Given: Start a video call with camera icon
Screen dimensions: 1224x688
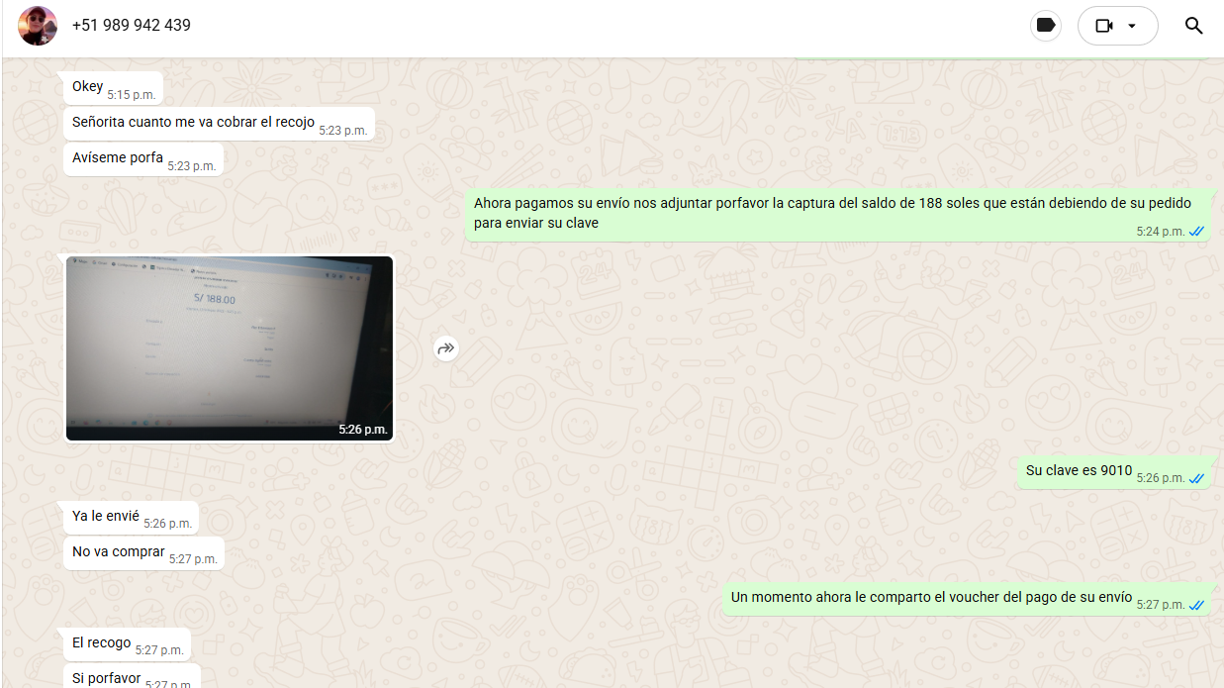Looking at the screenshot, I should 1104,26.
